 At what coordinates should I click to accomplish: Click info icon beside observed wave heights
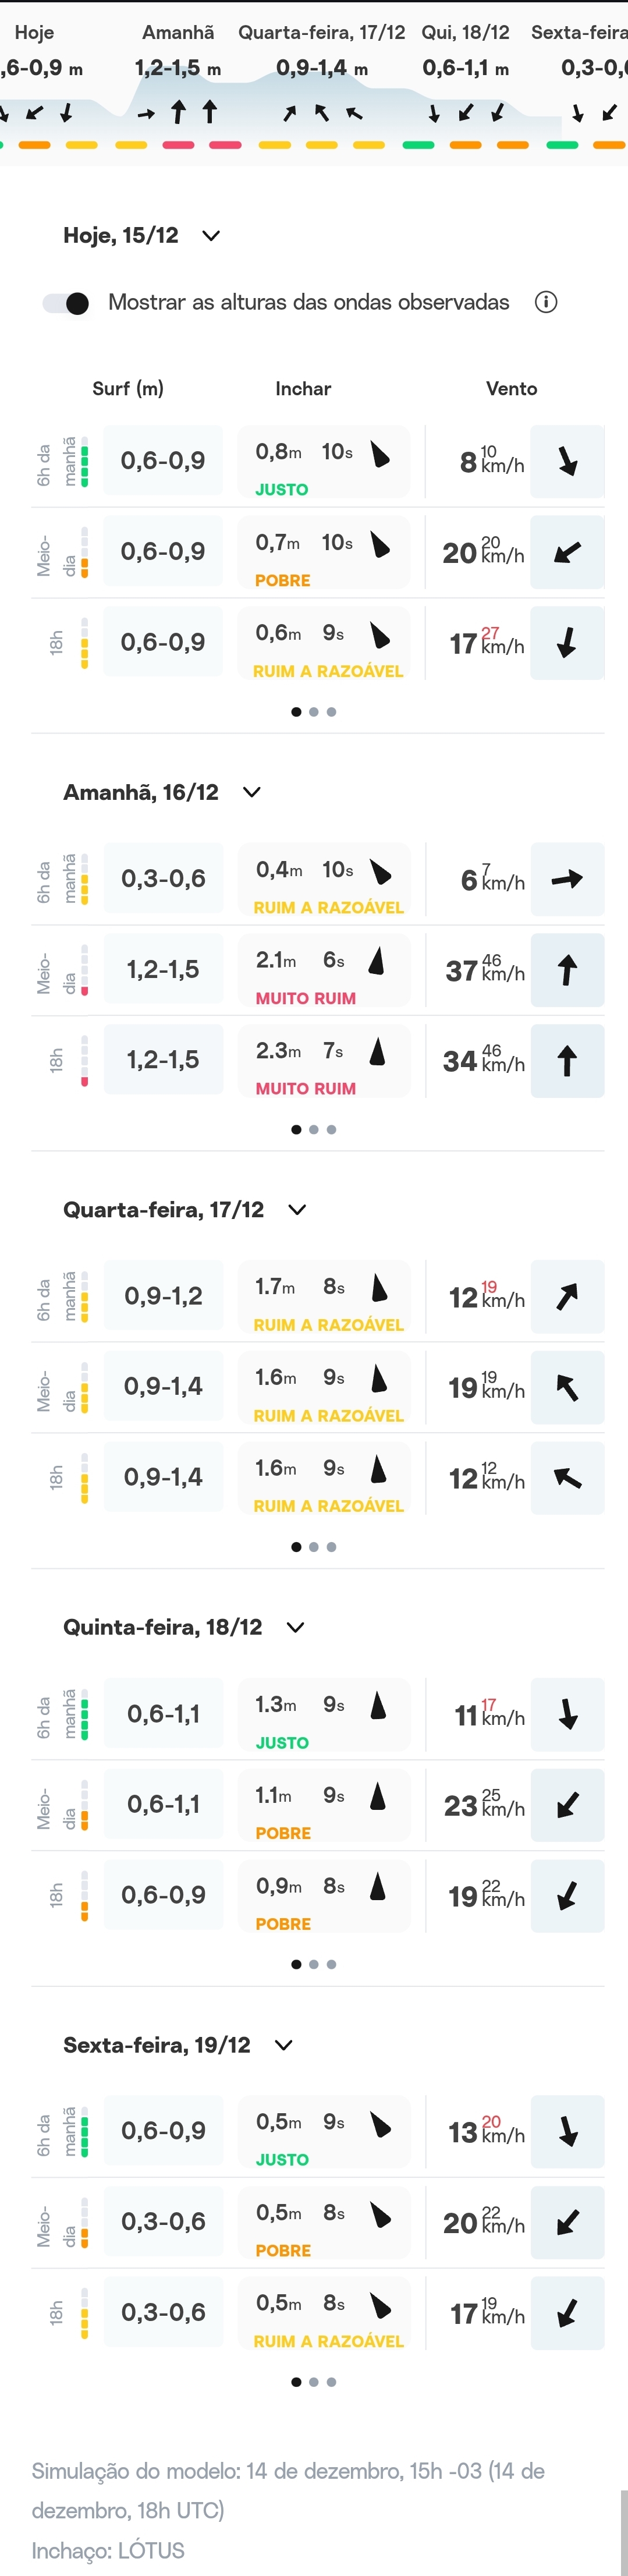pyautogui.click(x=546, y=302)
